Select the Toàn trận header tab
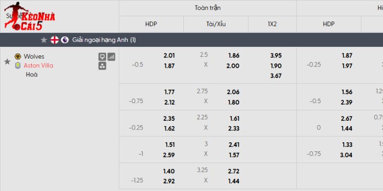The image size is (383, 191). point(208,8)
